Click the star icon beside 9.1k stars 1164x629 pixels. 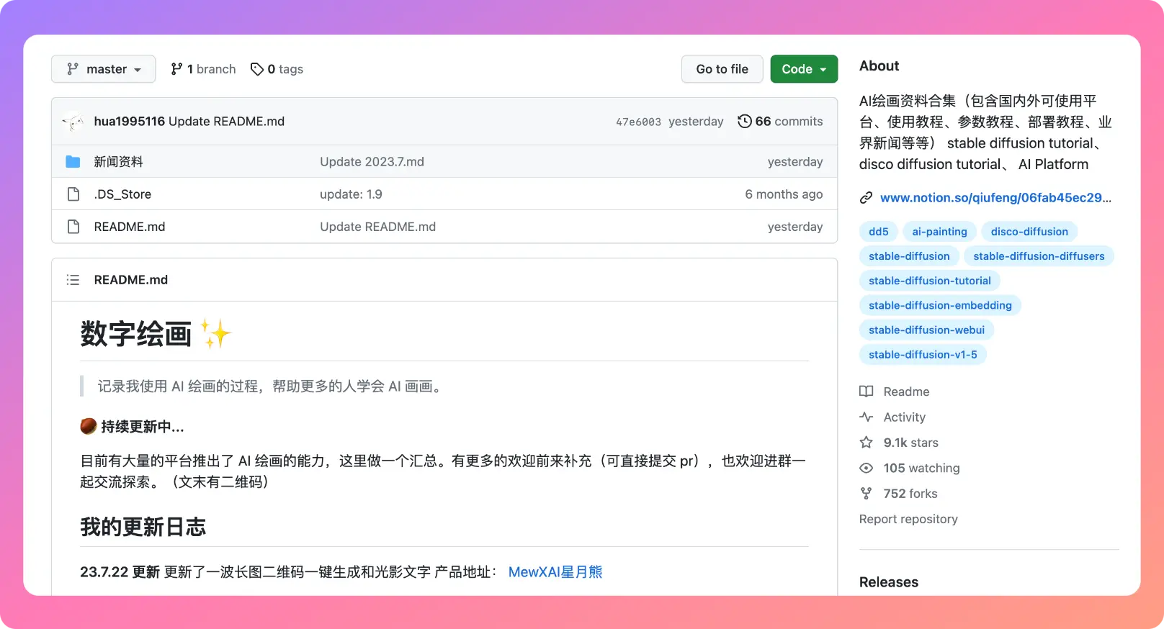click(866, 443)
